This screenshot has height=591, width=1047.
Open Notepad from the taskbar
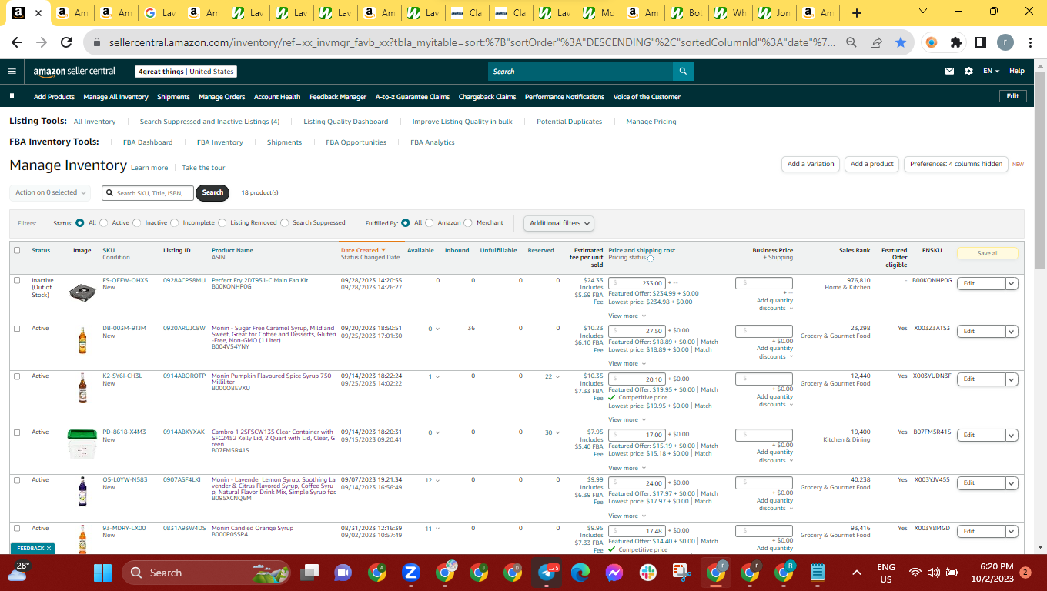pos(818,573)
